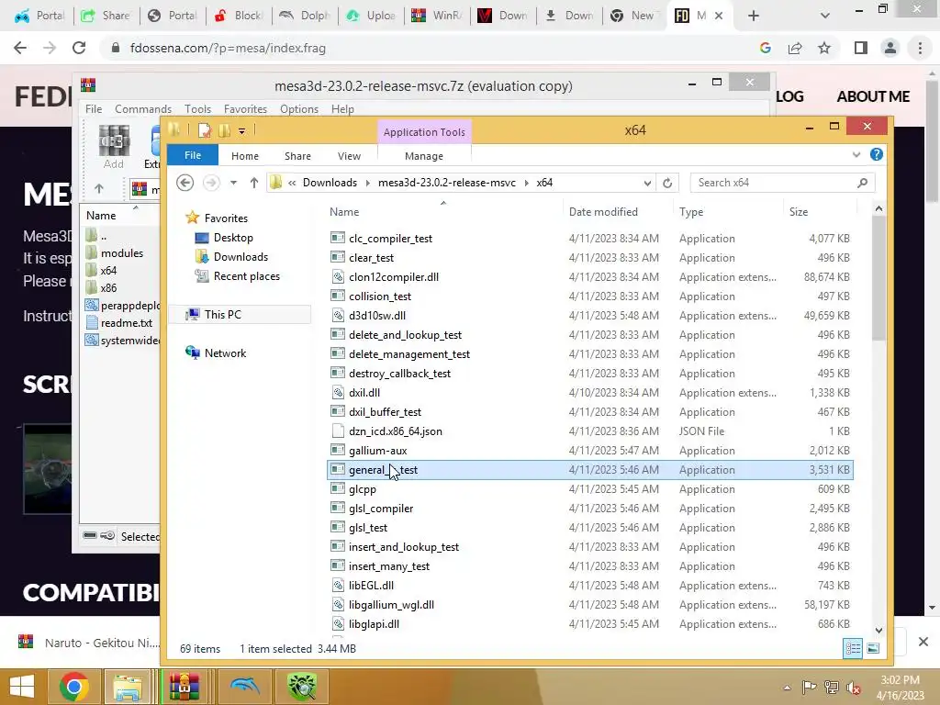Switch to large icons view button

[x=874, y=648]
